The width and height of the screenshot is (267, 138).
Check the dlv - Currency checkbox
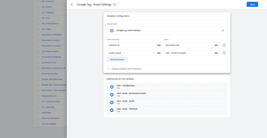[38, 1]
